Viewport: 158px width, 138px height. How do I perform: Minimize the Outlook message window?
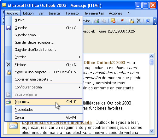point(138,5)
